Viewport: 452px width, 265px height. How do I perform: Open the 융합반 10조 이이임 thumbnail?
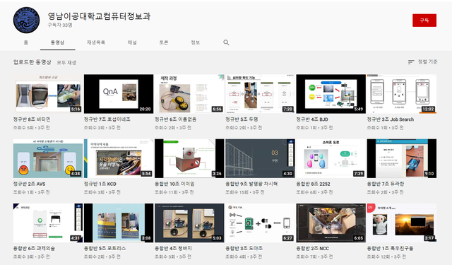[189, 158]
